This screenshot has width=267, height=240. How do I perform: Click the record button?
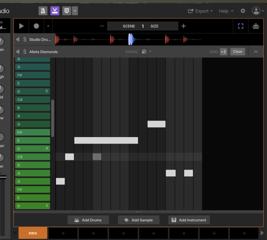pyautogui.click(x=36, y=26)
